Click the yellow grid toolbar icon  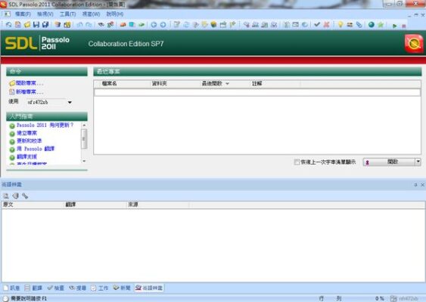67,25
